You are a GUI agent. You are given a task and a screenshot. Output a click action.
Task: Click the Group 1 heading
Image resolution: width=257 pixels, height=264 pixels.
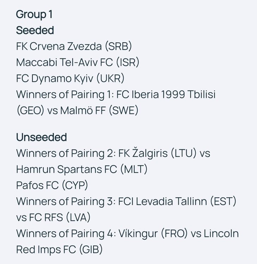pos(34,15)
